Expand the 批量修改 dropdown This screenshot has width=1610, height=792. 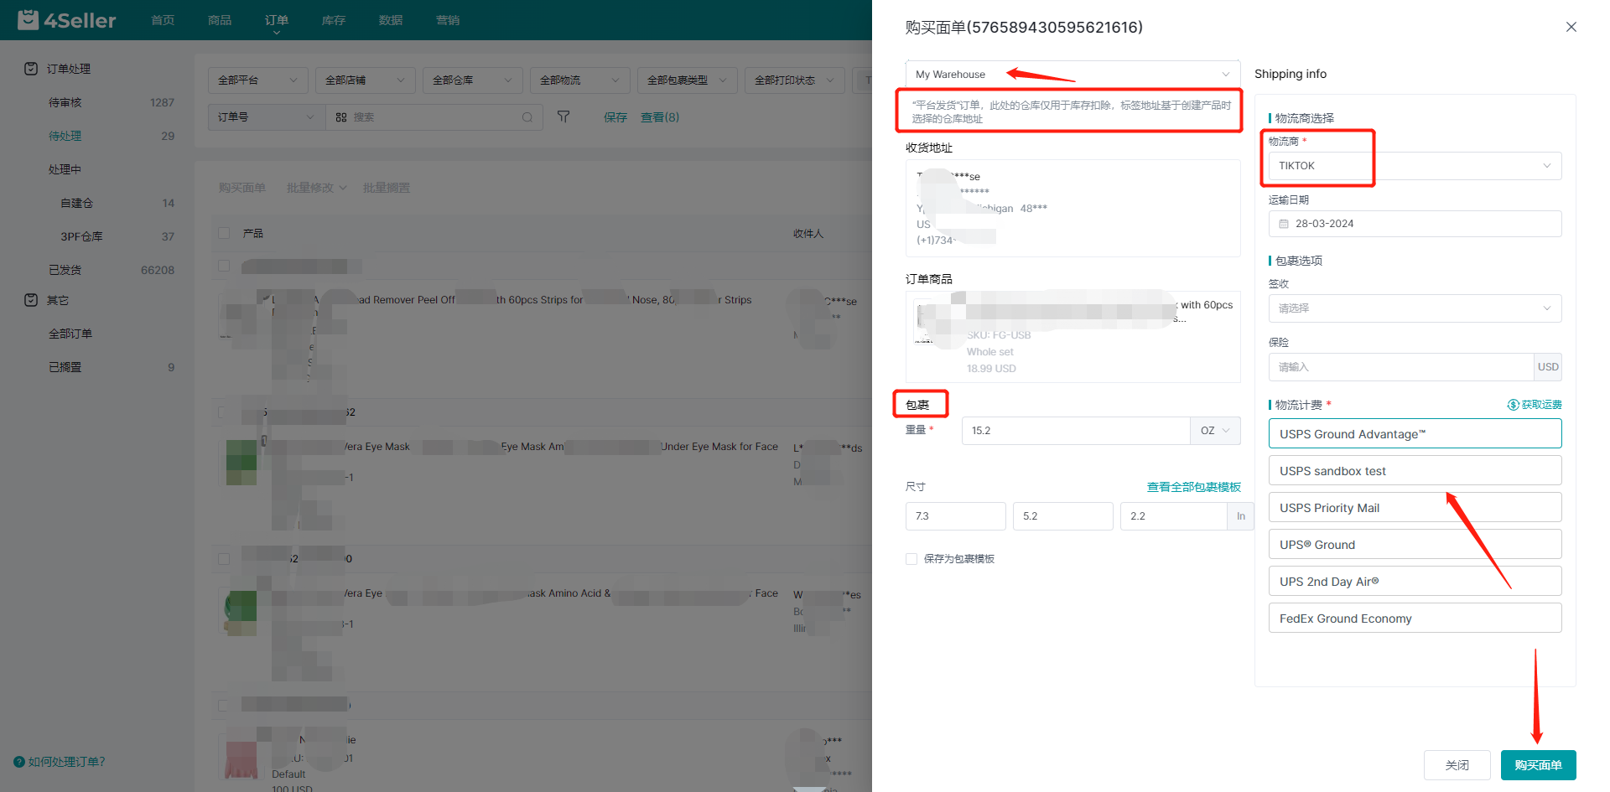316,188
